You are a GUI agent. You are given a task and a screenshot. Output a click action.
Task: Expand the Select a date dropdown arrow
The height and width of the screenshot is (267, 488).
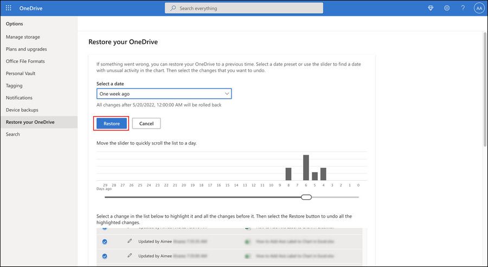[227, 94]
